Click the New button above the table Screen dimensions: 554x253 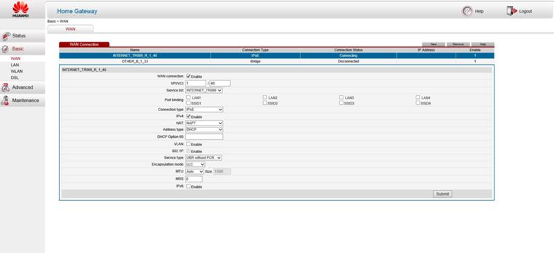pyautogui.click(x=434, y=44)
